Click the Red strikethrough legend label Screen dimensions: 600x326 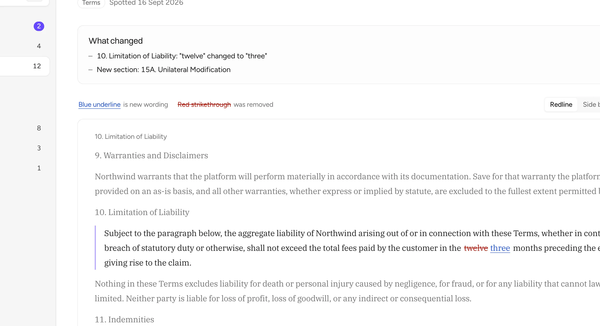204,105
